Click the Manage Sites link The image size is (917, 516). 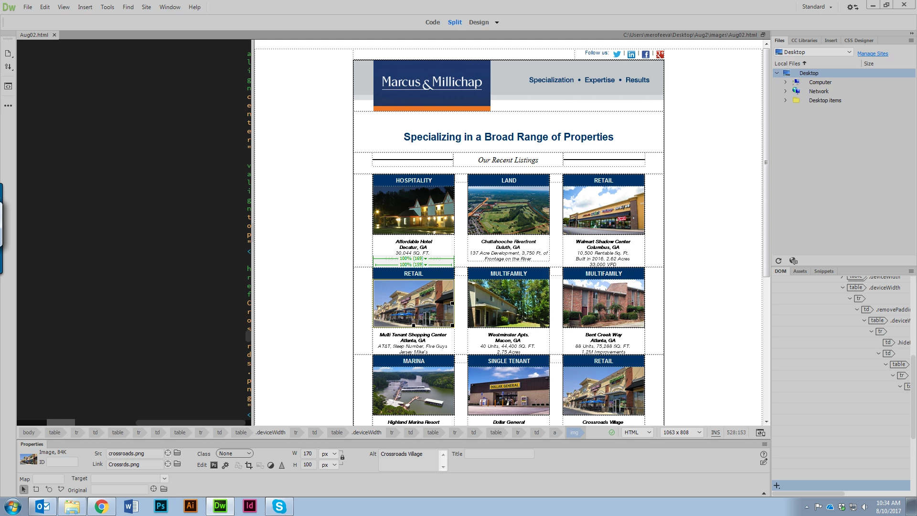click(x=872, y=54)
